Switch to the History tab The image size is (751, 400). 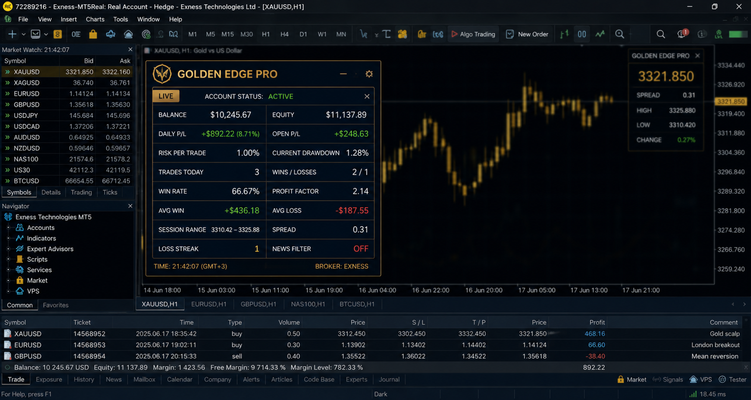pos(84,379)
